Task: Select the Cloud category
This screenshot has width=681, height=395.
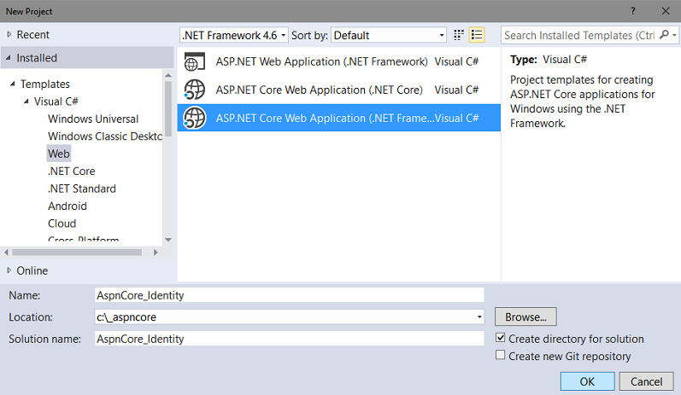Action: 62,224
